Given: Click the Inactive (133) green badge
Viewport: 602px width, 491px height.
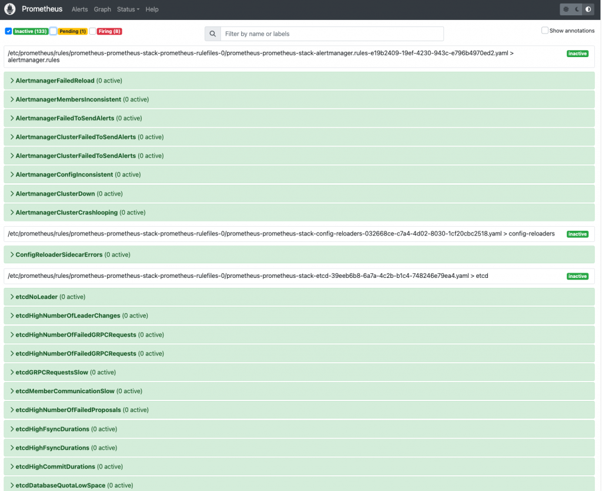Looking at the screenshot, I should [31, 31].
